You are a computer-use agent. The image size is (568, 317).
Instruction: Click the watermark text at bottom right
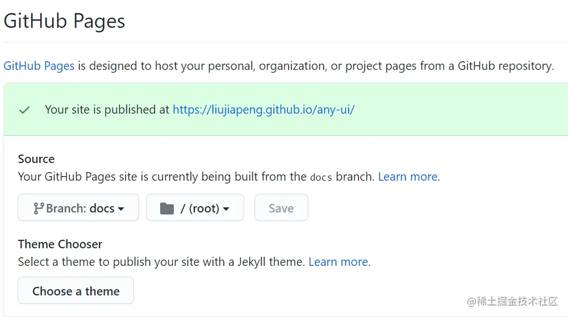pos(512,301)
